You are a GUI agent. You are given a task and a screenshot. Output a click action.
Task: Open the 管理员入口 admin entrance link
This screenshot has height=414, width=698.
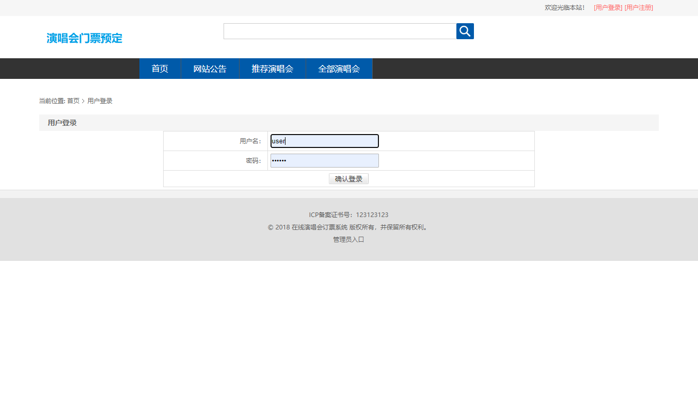coord(348,239)
